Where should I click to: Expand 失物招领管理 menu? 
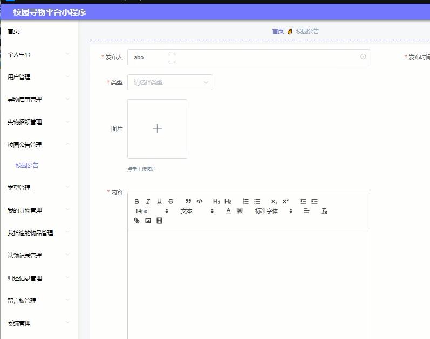[38, 122]
